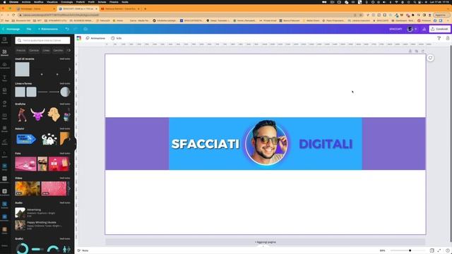Click the Aggiungi pagina bar below the canvas
452x254 pixels.
[x=266, y=242]
